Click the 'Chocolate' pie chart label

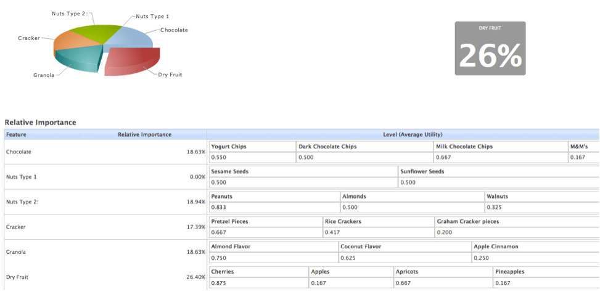coord(174,30)
